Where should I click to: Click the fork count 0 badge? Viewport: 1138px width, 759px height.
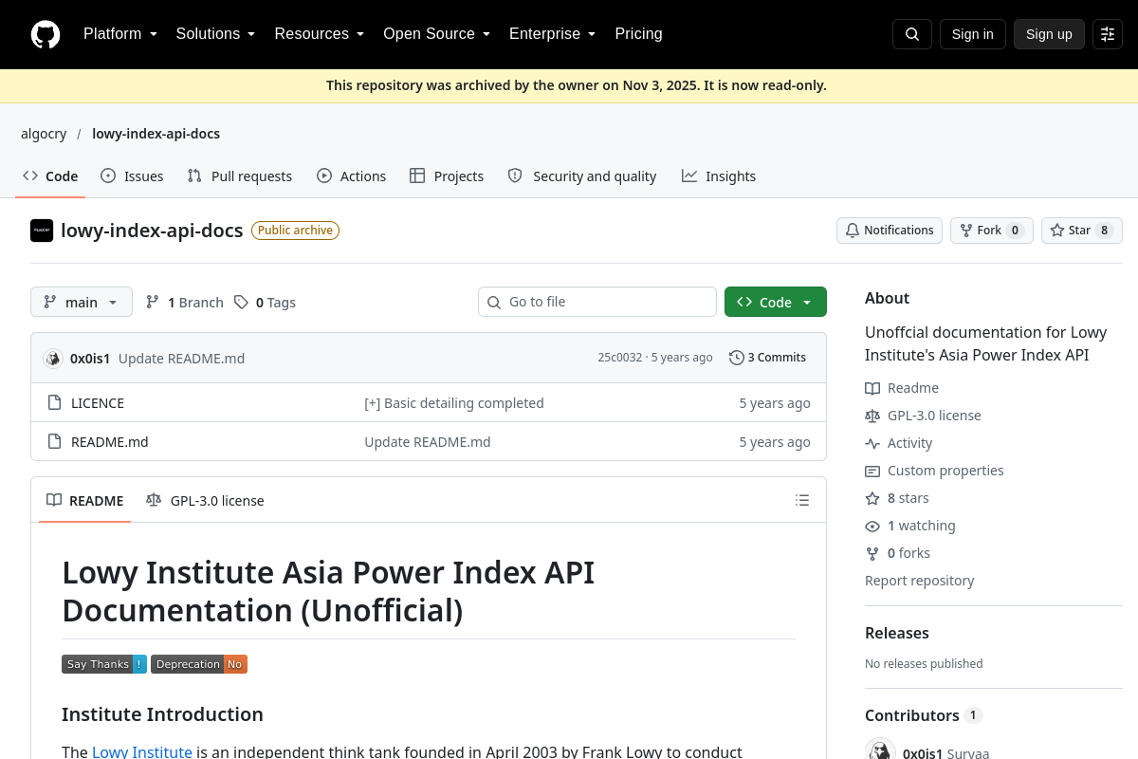(x=1015, y=231)
